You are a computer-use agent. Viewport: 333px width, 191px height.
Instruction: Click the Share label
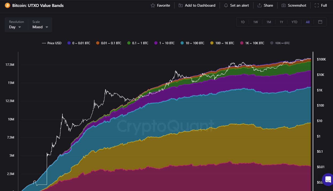(x=268, y=5)
